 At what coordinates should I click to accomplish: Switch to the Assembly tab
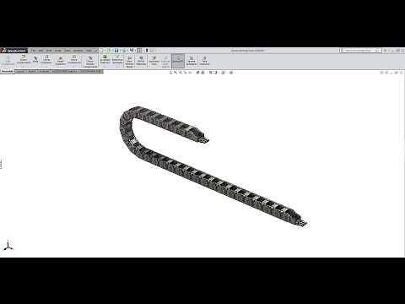point(7,72)
